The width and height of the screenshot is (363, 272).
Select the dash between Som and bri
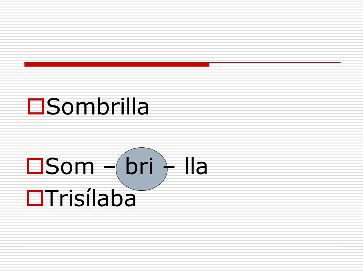point(110,166)
